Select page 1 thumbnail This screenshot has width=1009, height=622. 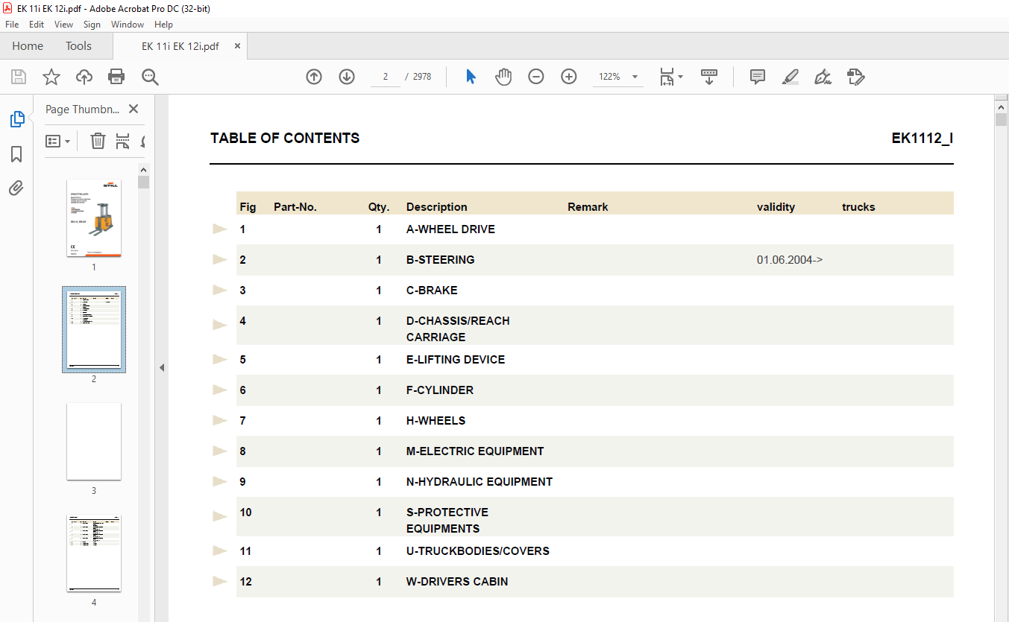(x=94, y=218)
